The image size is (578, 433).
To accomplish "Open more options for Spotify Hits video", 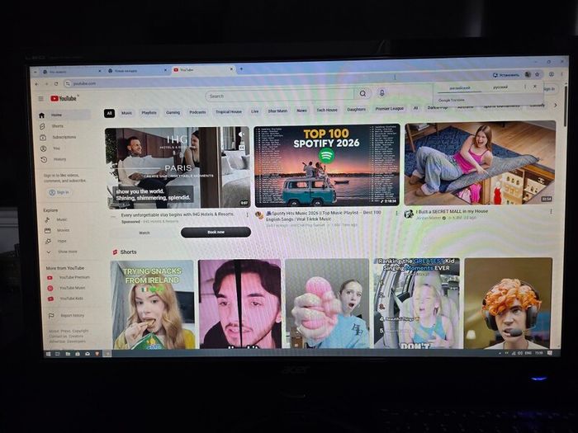I will click(x=396, y=213).
